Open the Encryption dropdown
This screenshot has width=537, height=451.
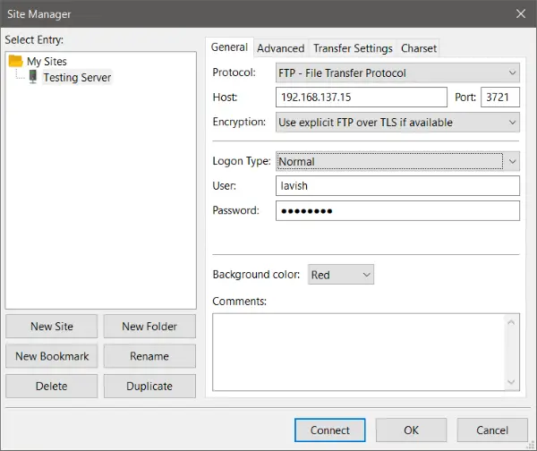coord(397,123)
